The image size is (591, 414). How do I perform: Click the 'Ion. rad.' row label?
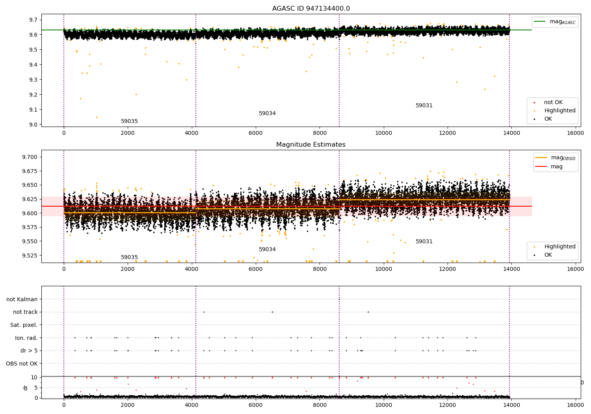26,338
